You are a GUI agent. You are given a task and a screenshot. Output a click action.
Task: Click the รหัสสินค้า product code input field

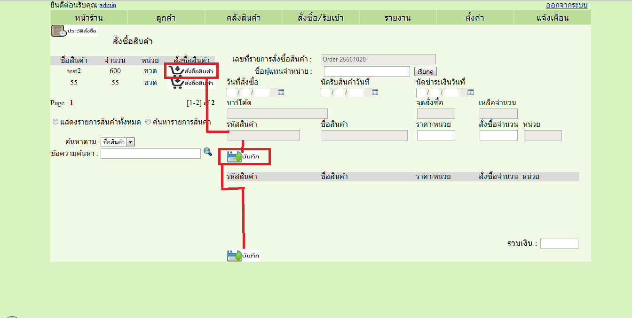[x=263, y=135]
